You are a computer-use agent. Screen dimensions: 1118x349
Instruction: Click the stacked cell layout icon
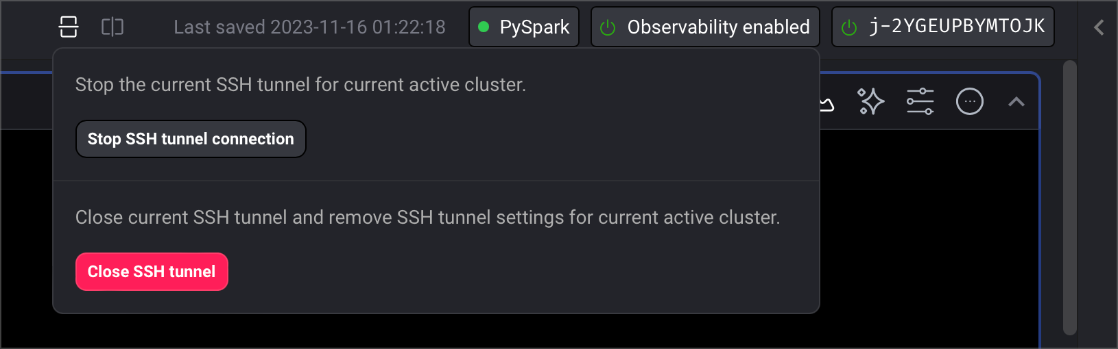(69, 27)
